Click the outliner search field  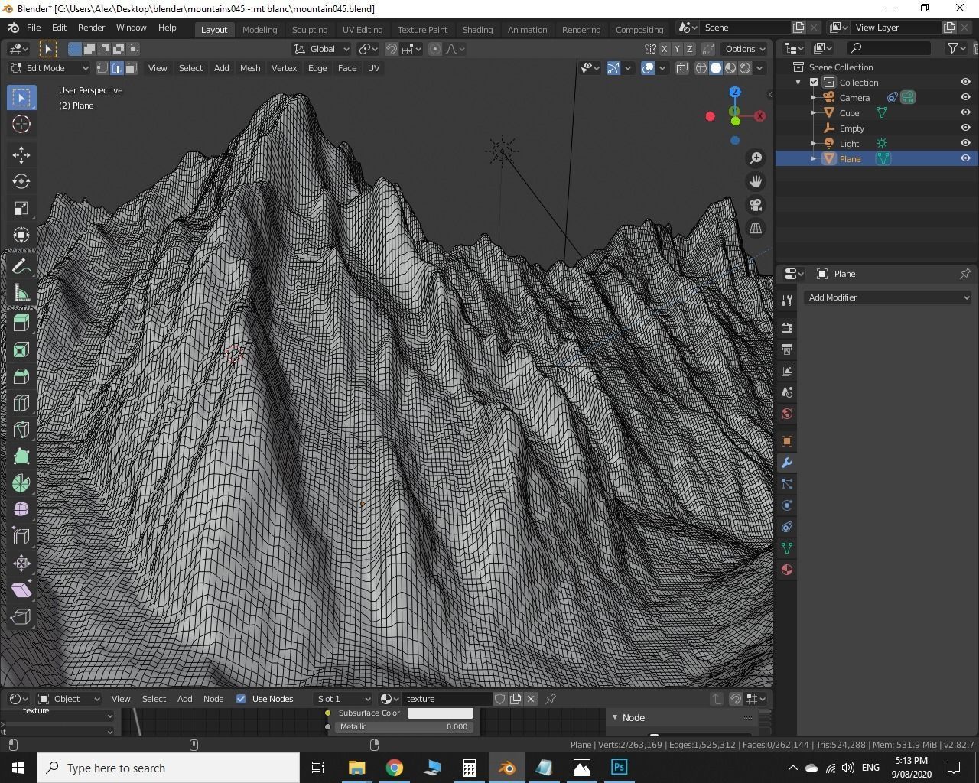[890, 48]
